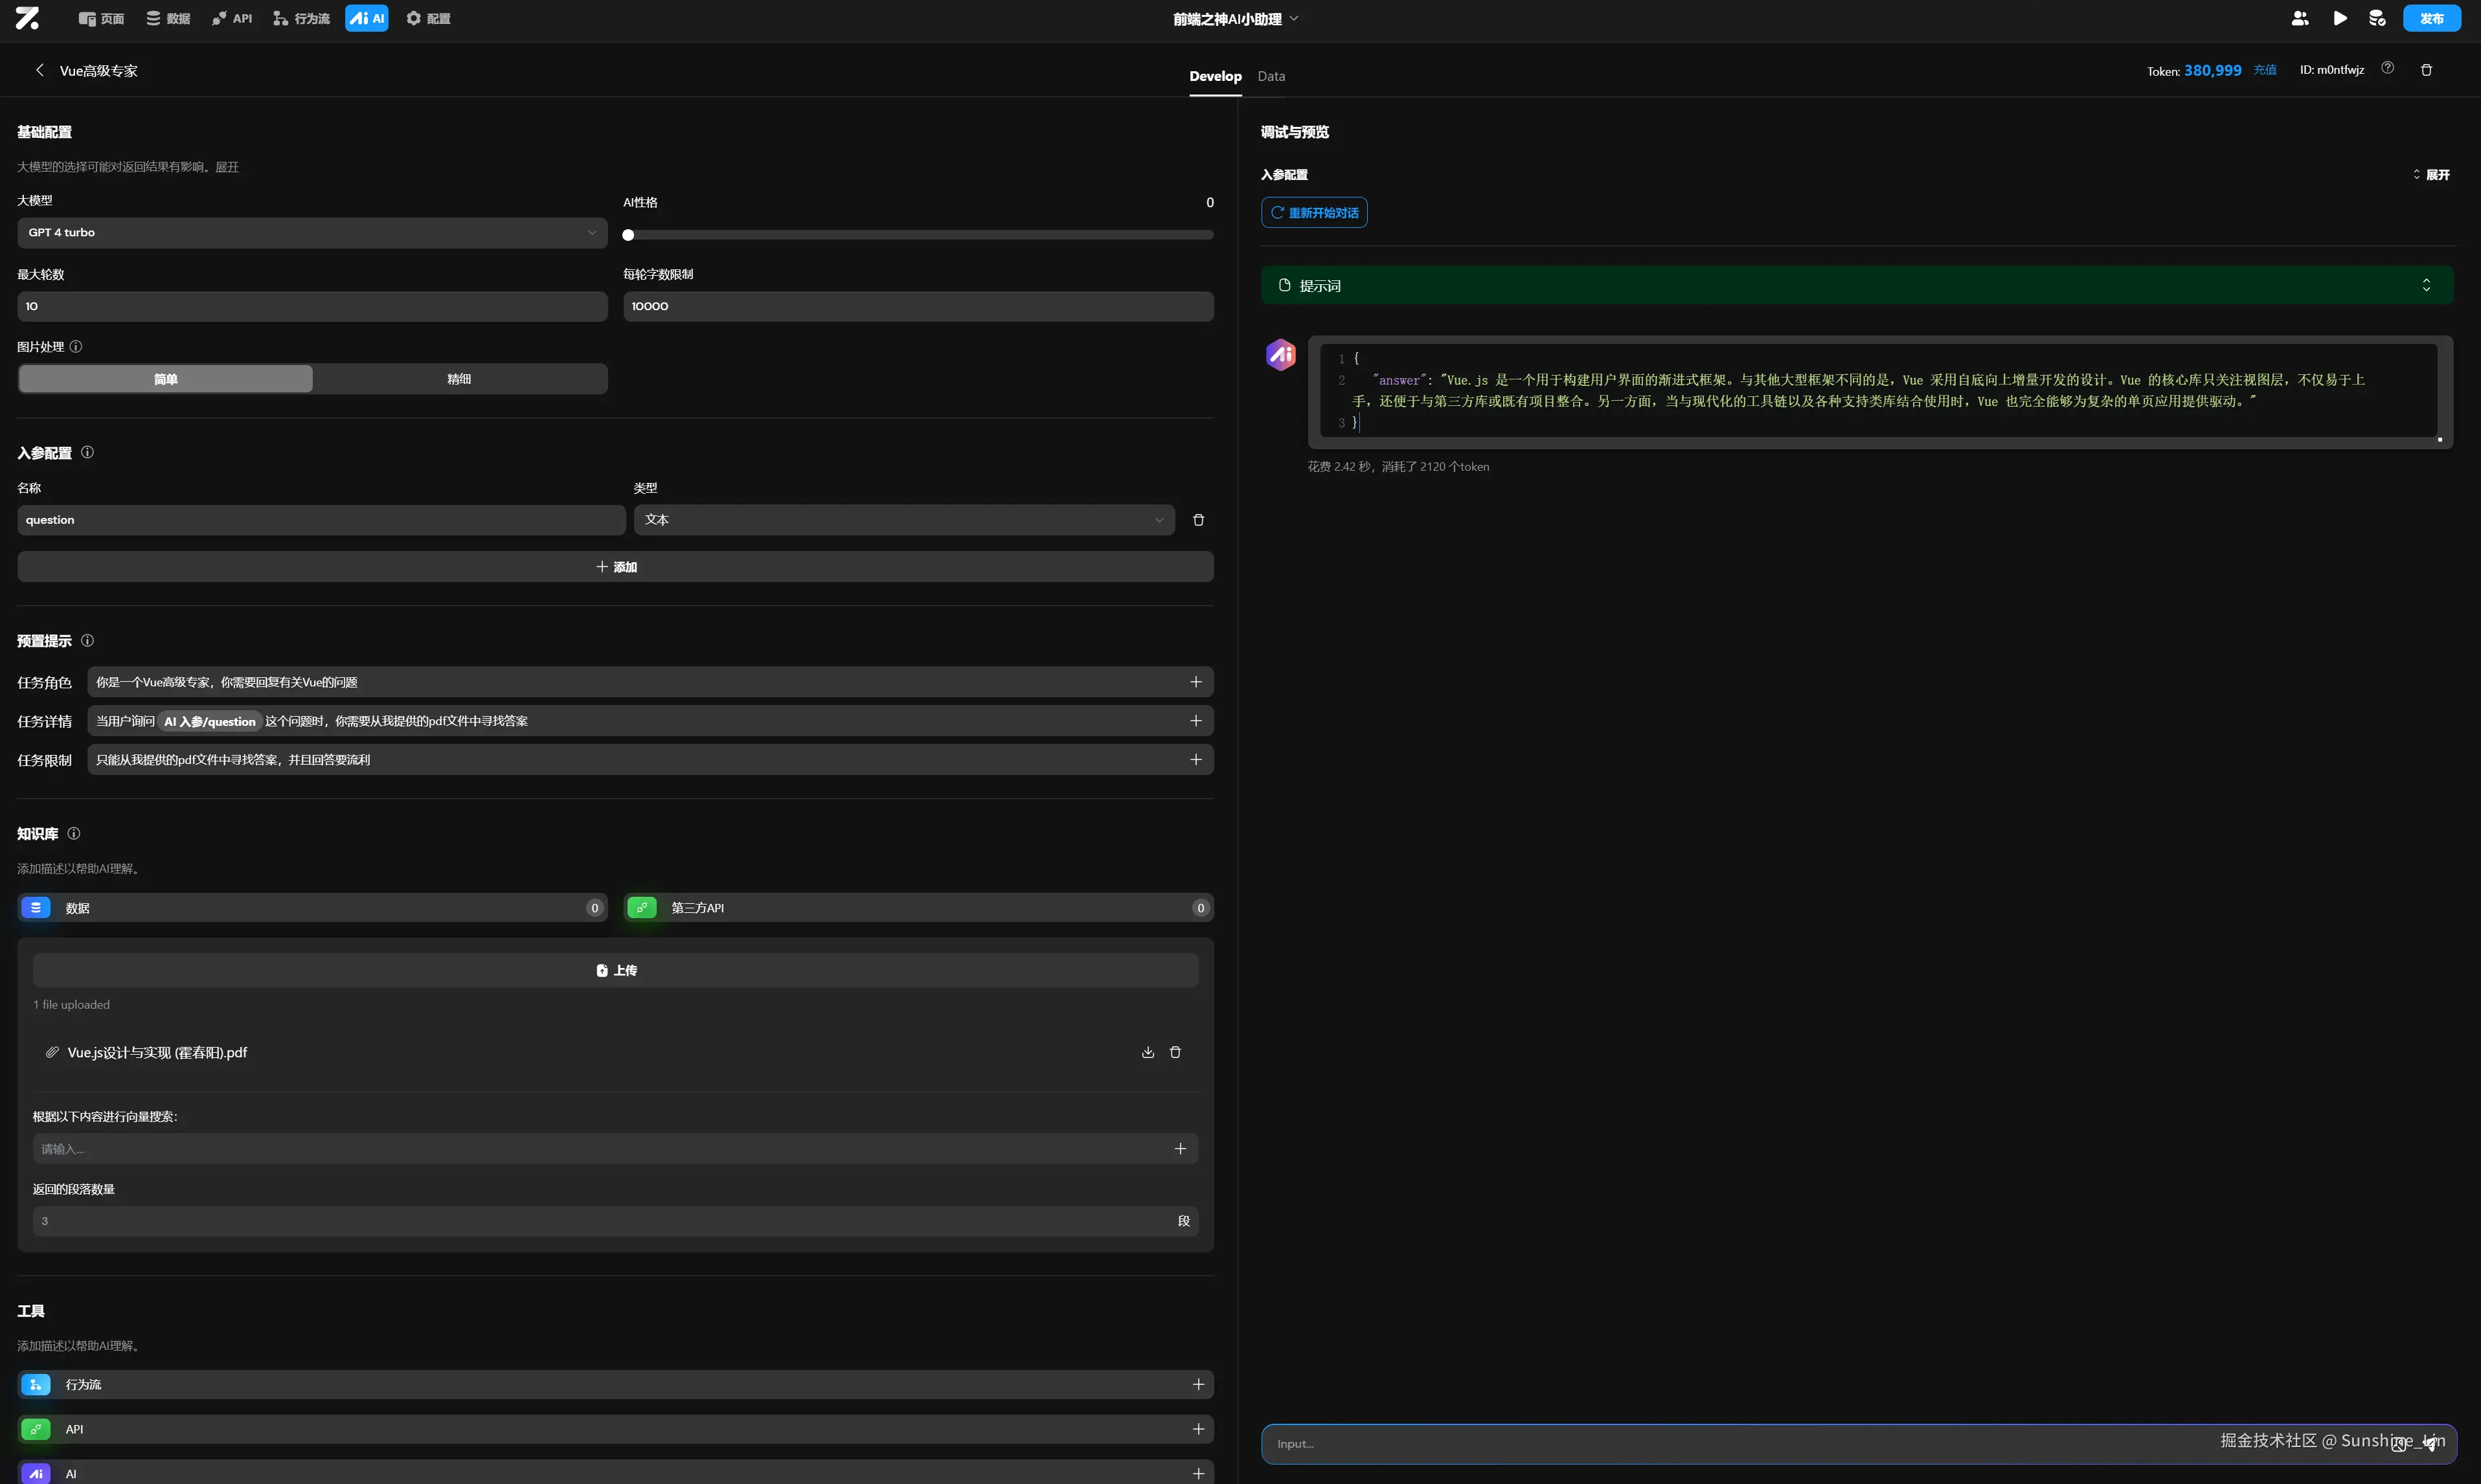Go back using arrow beside Vue高级专家
Screen dimensions: 2481x1484
[x=40, y=70]
